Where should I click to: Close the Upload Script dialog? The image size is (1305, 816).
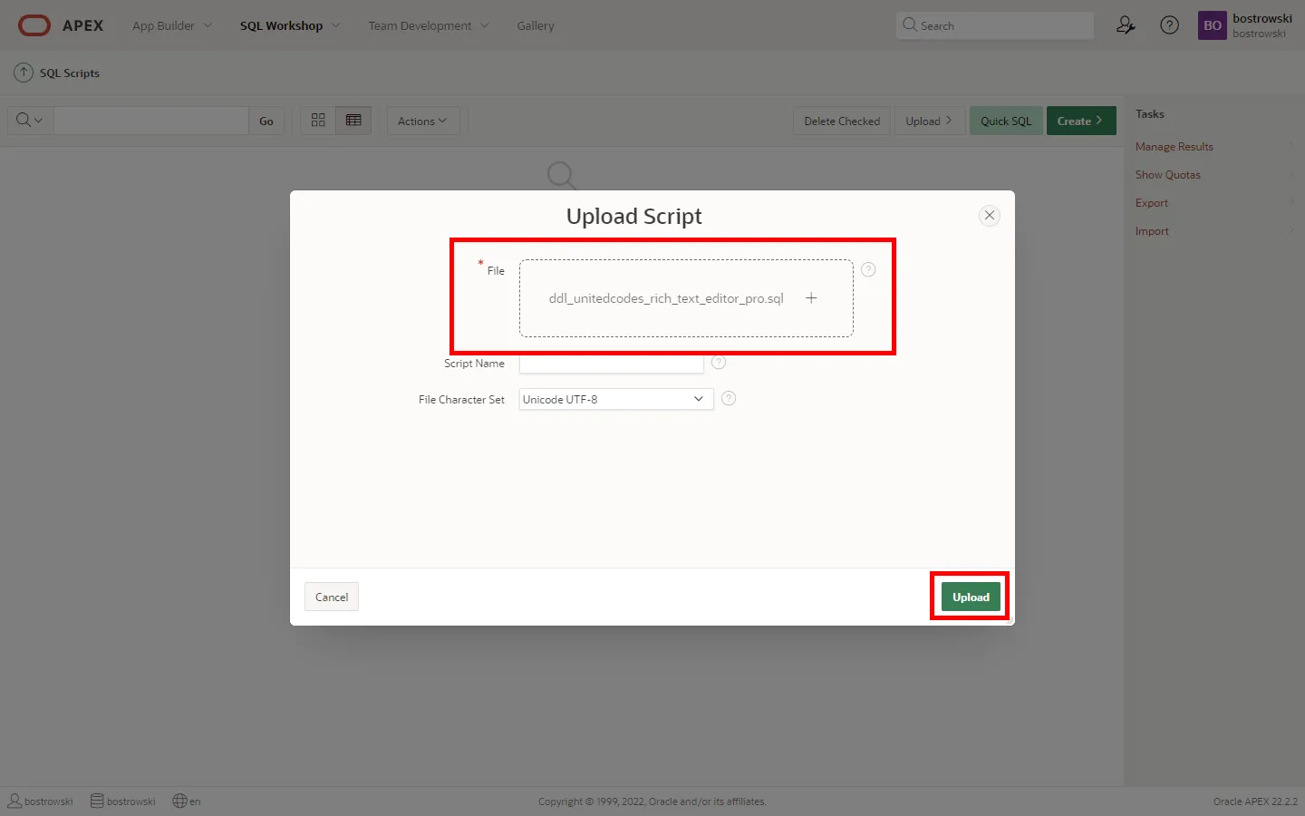click(x=990, y=215)
